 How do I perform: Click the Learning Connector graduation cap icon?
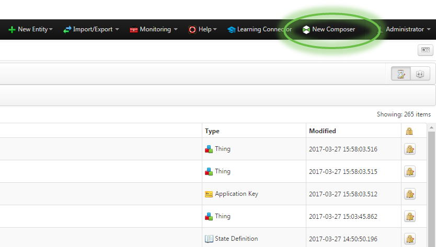231,29
